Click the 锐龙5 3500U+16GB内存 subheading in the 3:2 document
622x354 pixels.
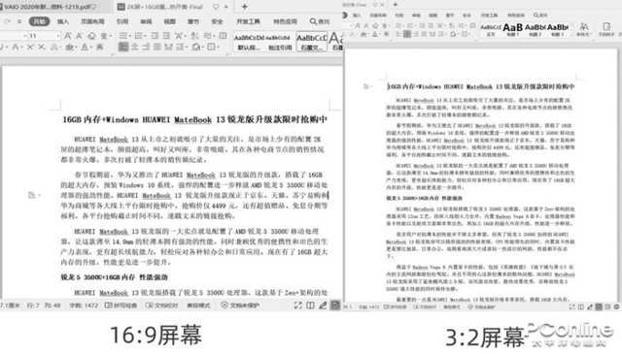[x=425, y=198]
